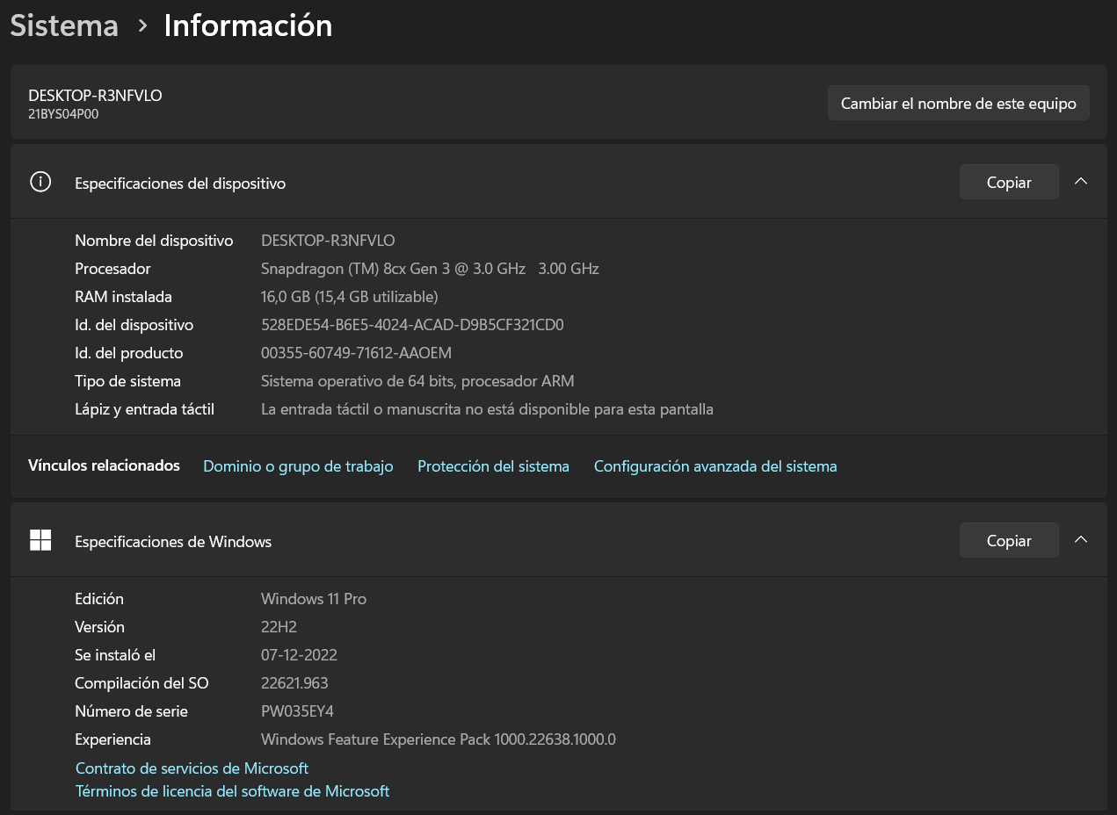This screenshot has width=1117, height=815.
Task: Open Dominio o grupo de trabajo link
Action: coord(298,466)
